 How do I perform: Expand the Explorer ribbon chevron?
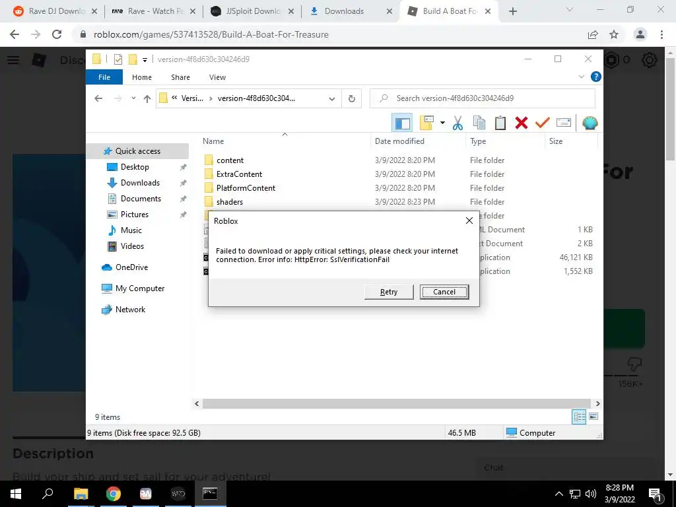pos(581,77)
